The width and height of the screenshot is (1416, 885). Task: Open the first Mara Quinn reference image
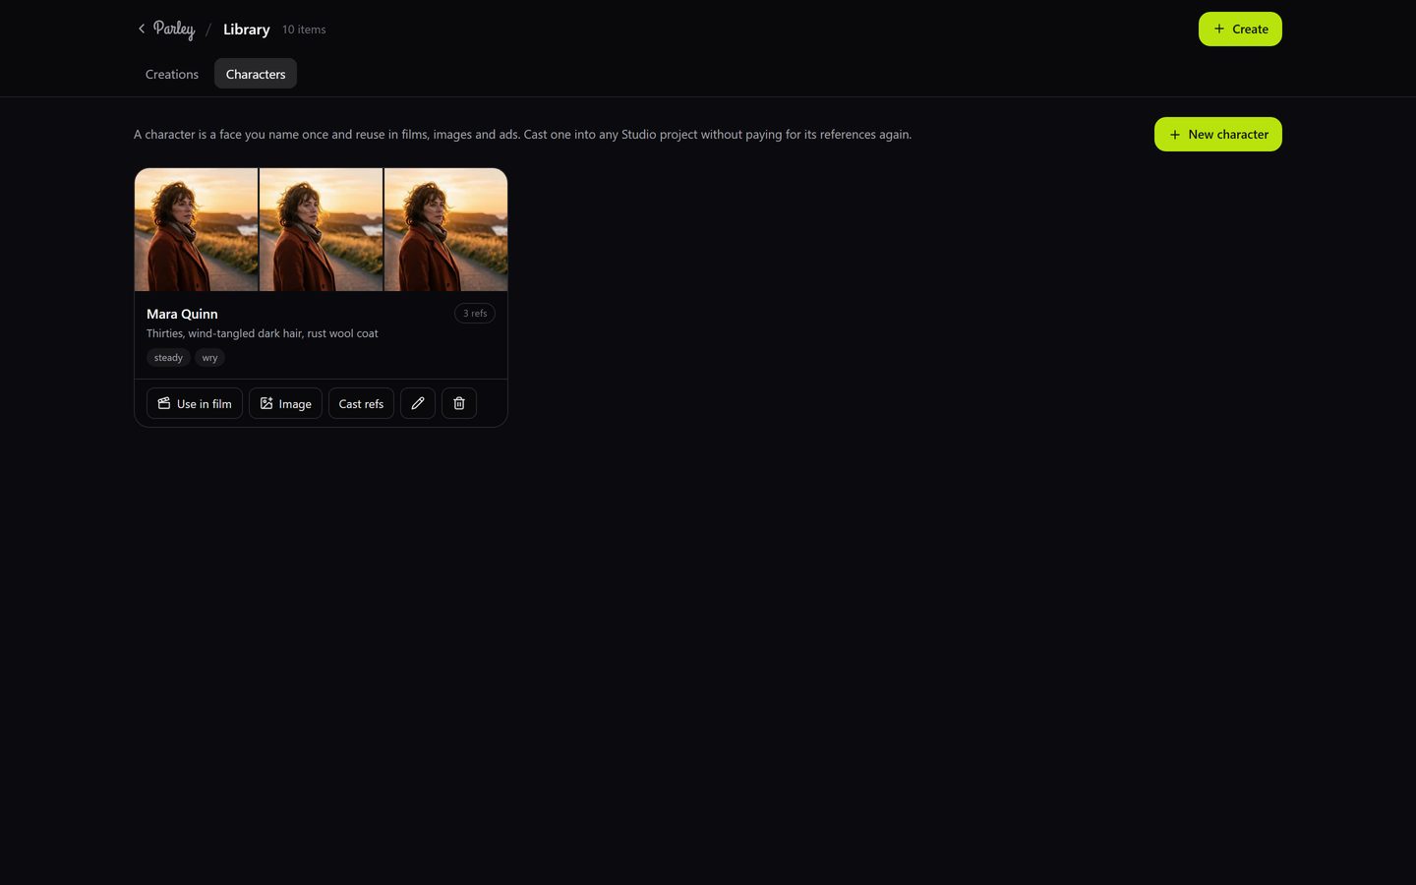(196, 229)
